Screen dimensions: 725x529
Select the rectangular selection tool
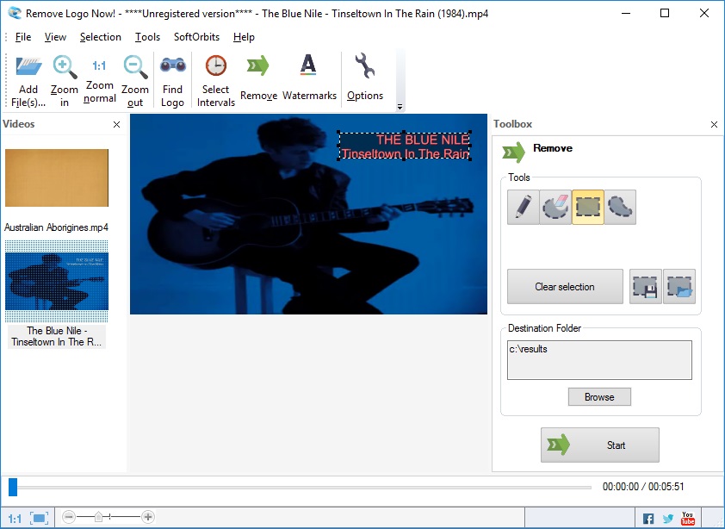tap(588, 207)
